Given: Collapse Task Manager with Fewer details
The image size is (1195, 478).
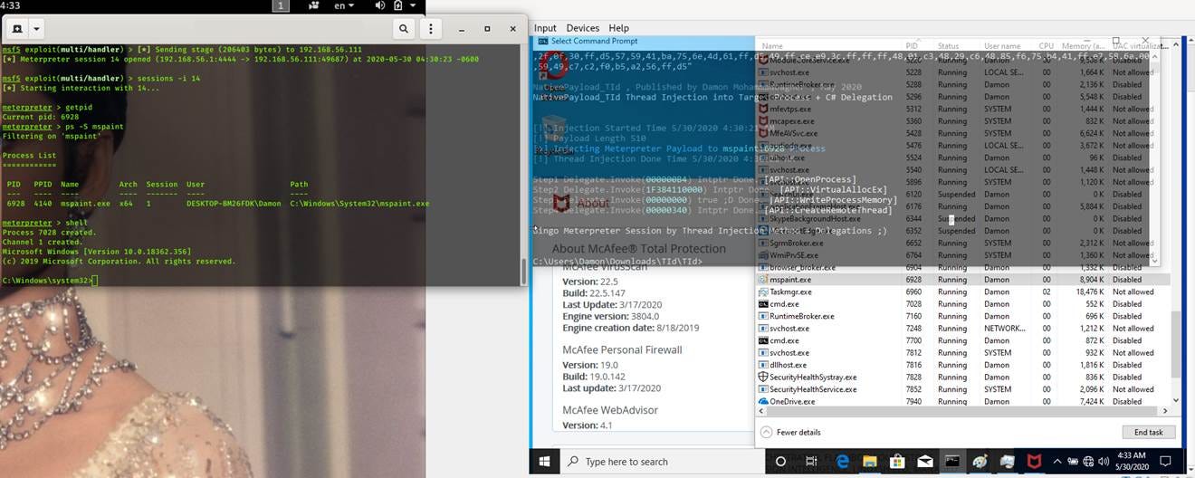Looking at the screenshot, I should point(790,433).
